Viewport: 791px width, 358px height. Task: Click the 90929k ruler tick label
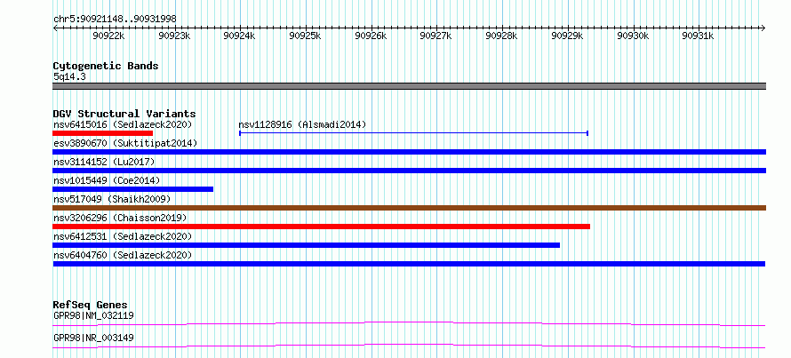(567, 36)
